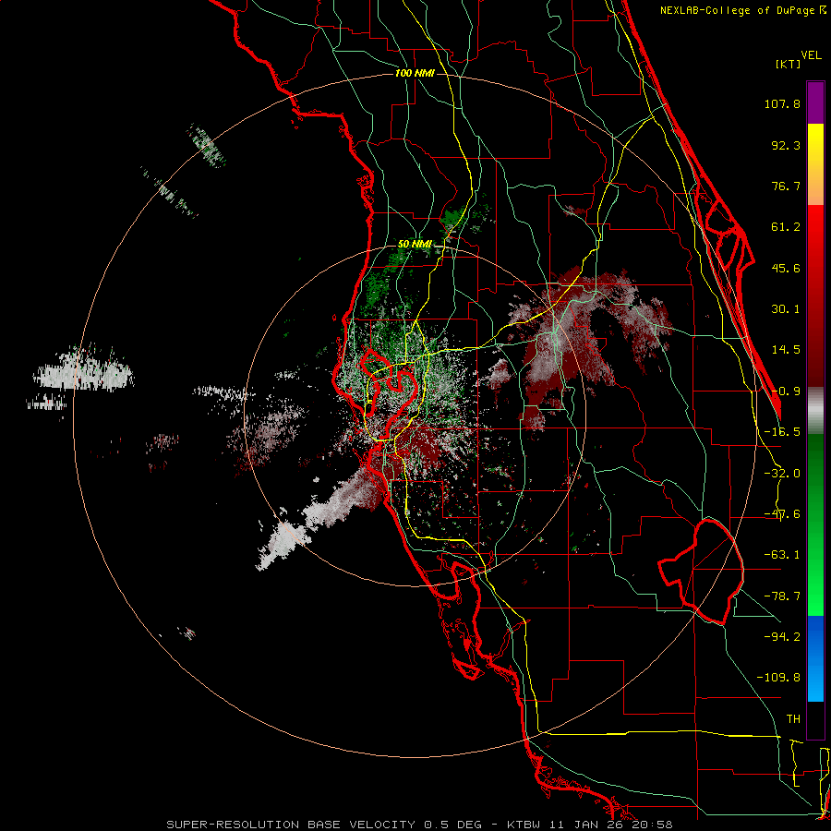Click the purple segment of the velocity color bar
831x831 pixels.
[x=815, y=102]
